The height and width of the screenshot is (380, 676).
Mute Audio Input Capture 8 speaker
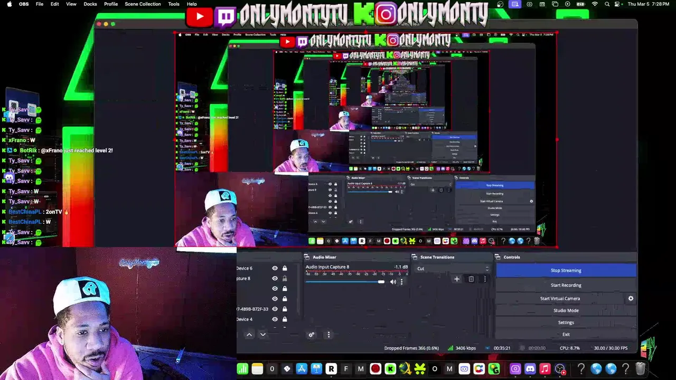tap(393, 282)
